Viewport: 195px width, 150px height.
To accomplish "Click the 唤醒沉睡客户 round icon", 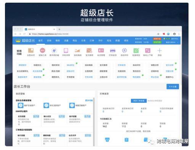I will pos(72,105).
